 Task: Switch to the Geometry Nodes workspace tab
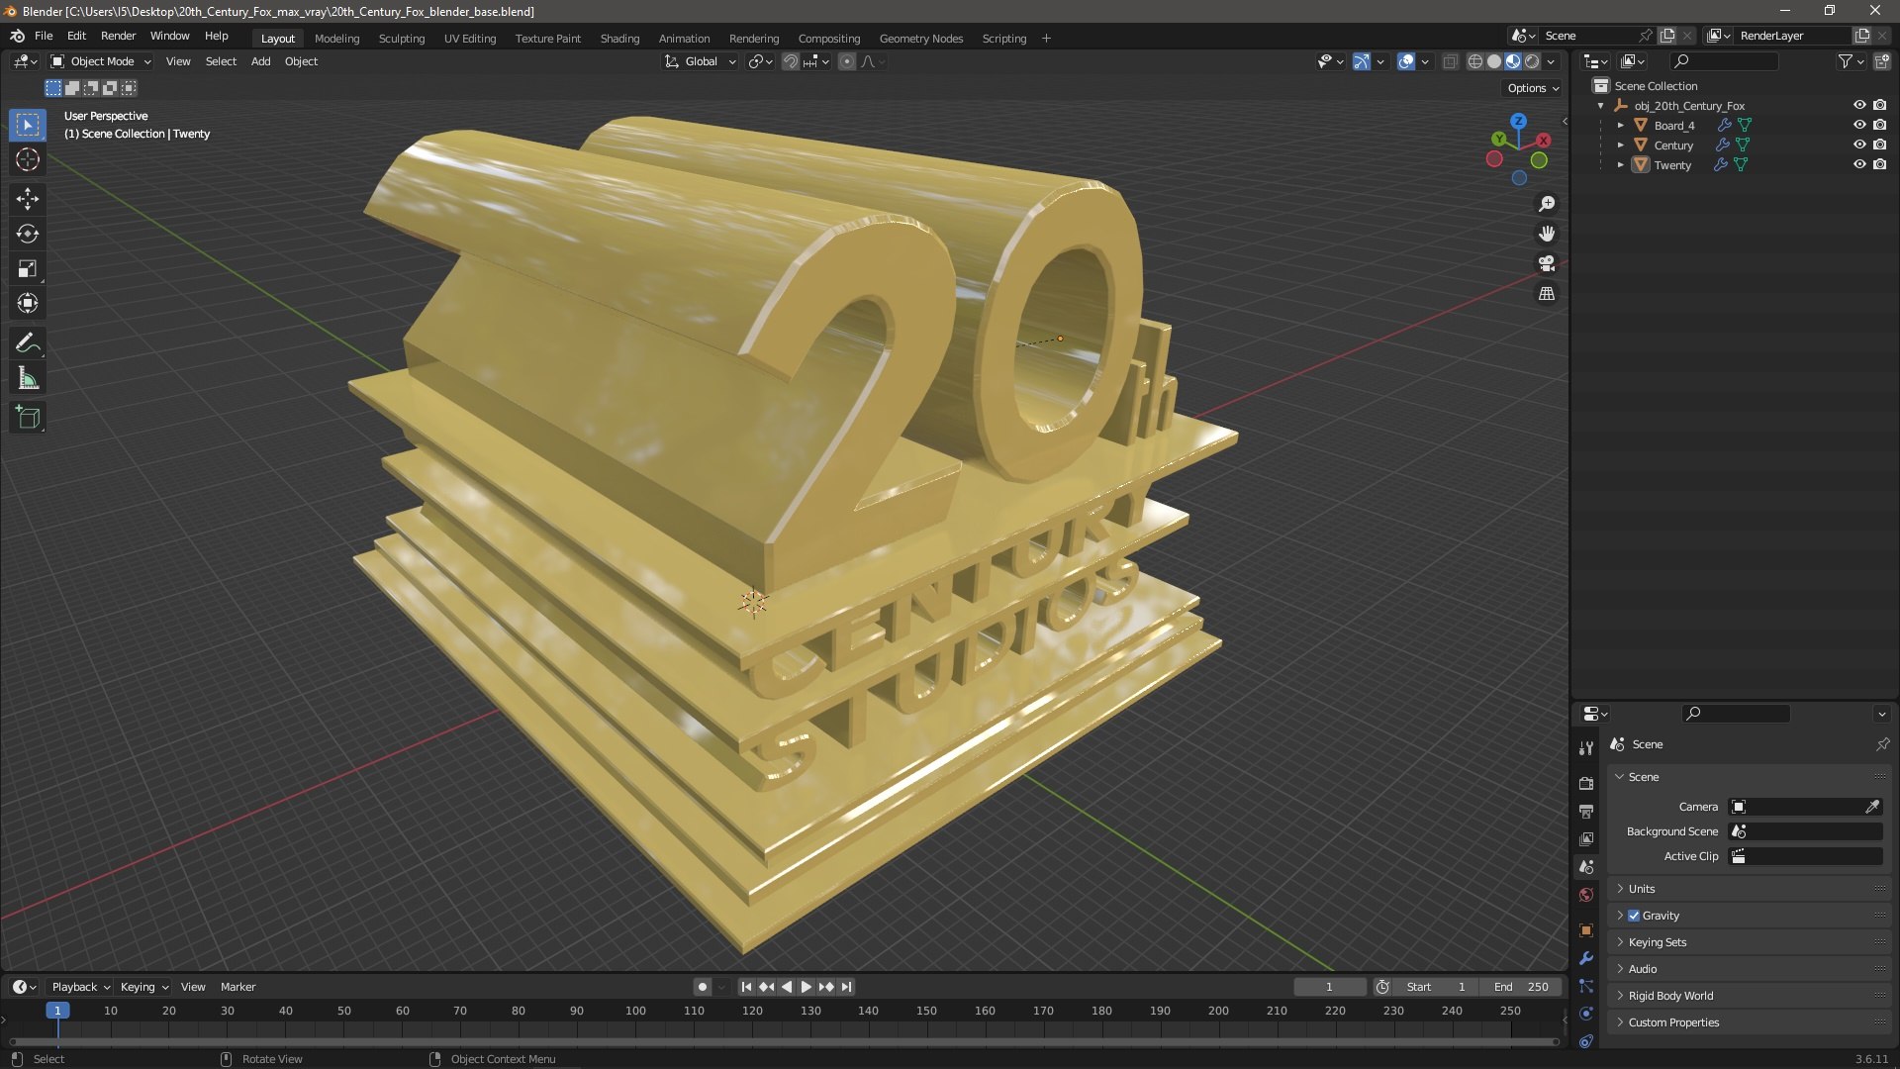tap(920, 39)
